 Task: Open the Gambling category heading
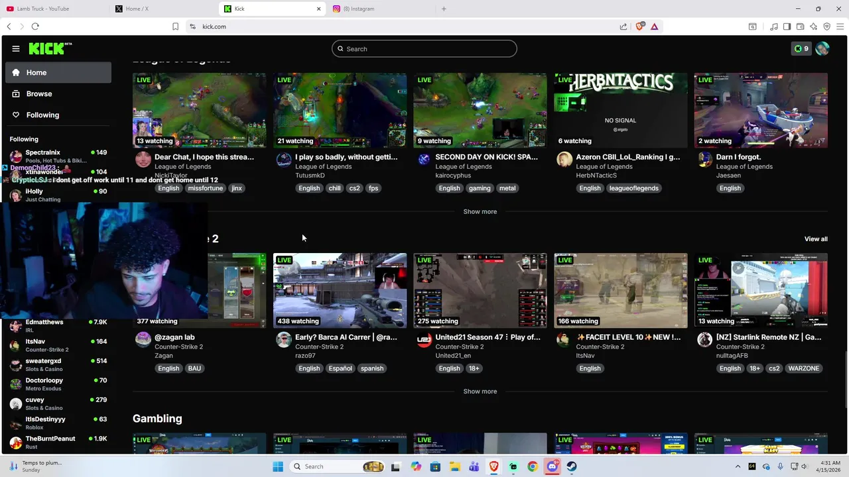157,419
